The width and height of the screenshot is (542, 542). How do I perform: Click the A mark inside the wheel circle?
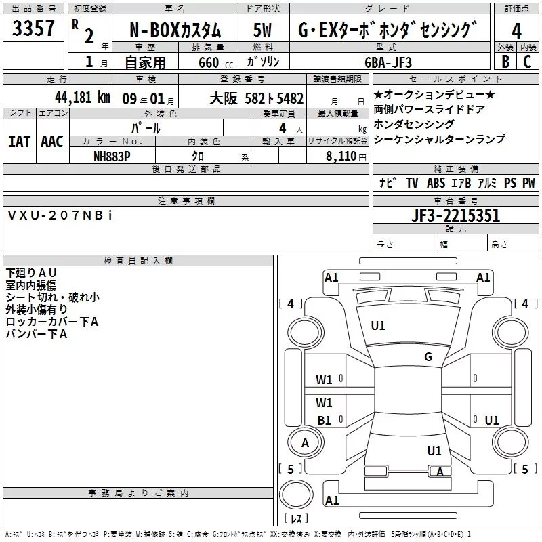pos(305,443)
